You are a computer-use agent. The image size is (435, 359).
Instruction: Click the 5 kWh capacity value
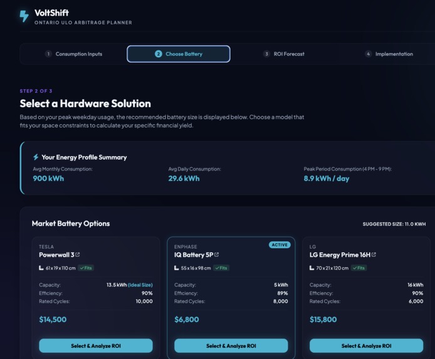pyautogui.click(x=281, y=284)
